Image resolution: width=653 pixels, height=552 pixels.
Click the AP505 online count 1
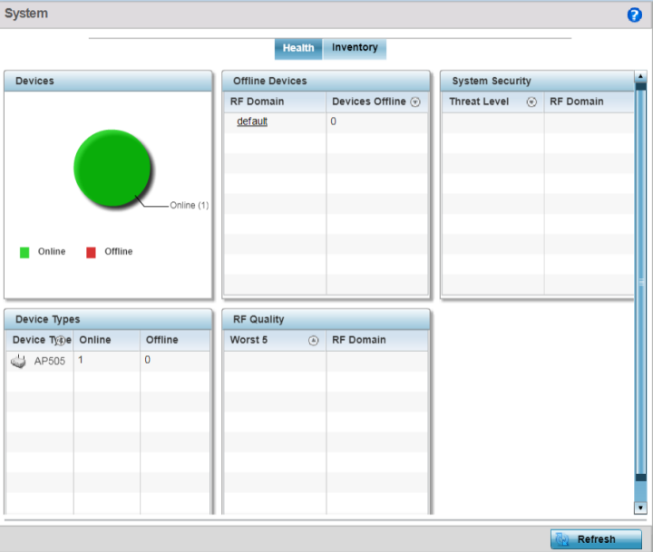(x=81, y=360)
